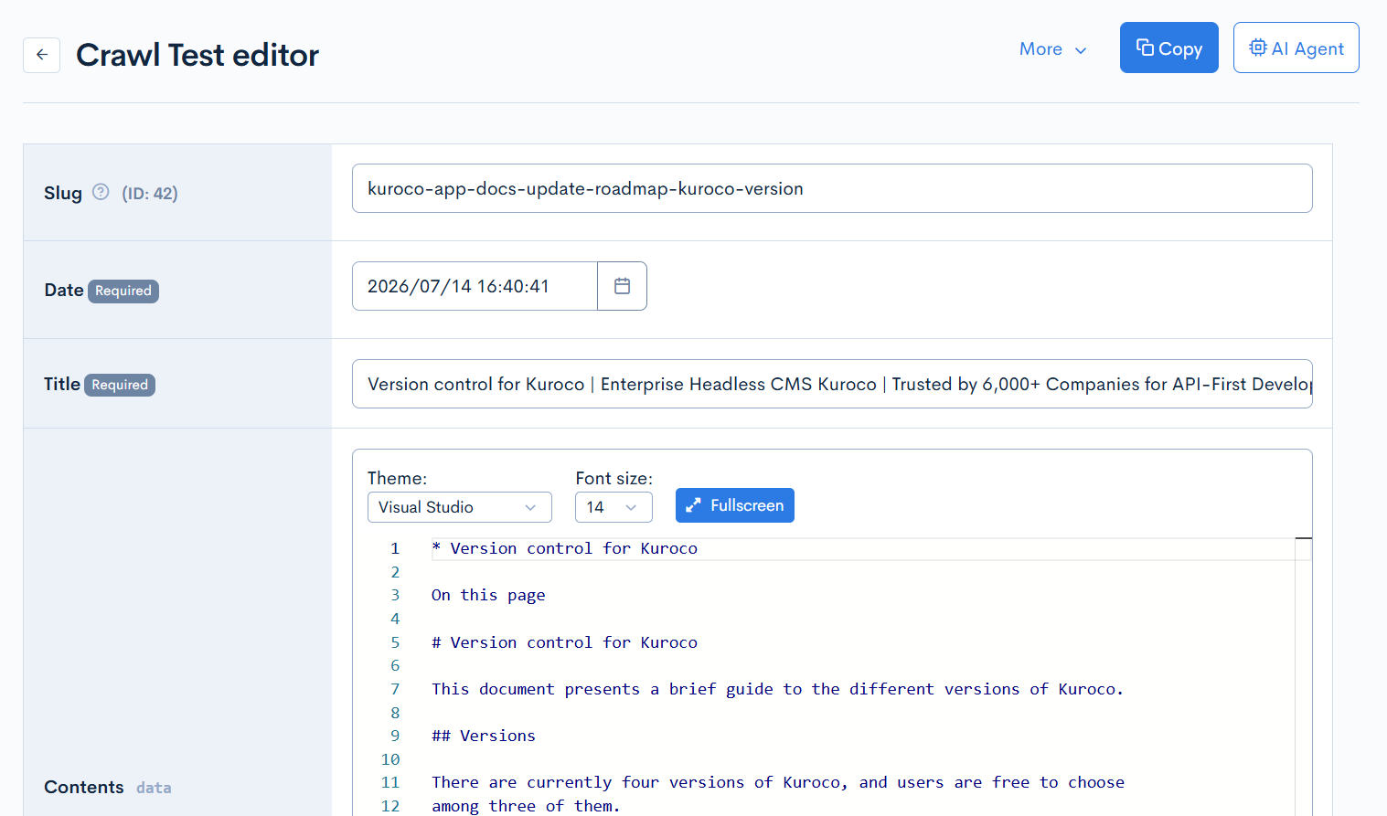Viewport: 1387px width, 816px height.
Task: Click line 1 '* Version control for Kuroco'
Action: [x=564, y=548]
